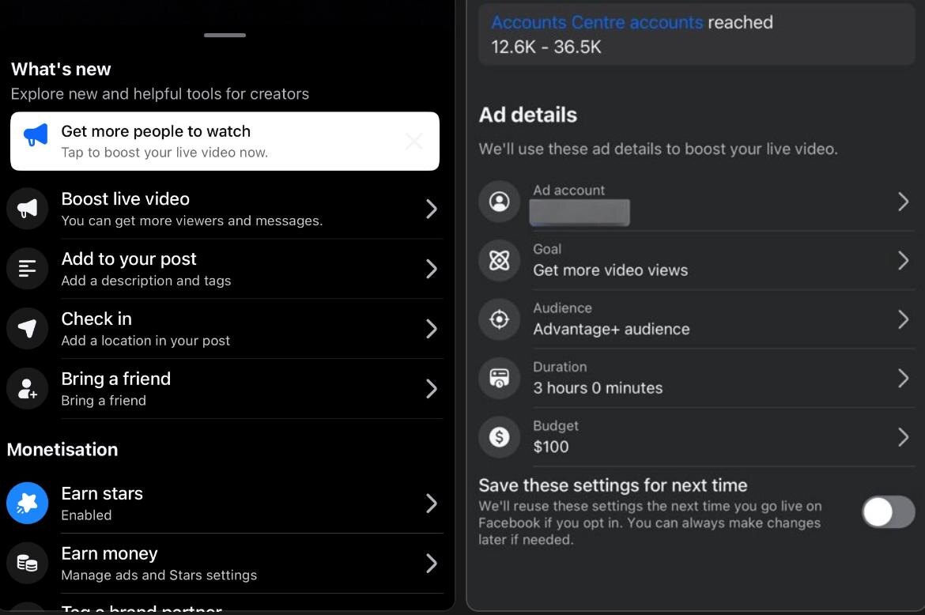Open Check in chevron arrow

(x=431, y=328)
